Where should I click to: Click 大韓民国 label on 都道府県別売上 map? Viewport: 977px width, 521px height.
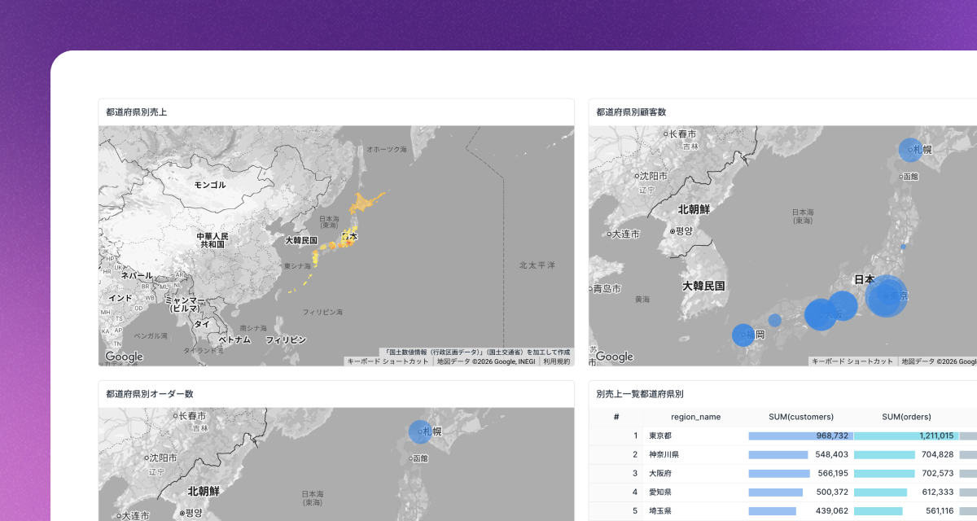click(x=301, y=240)
